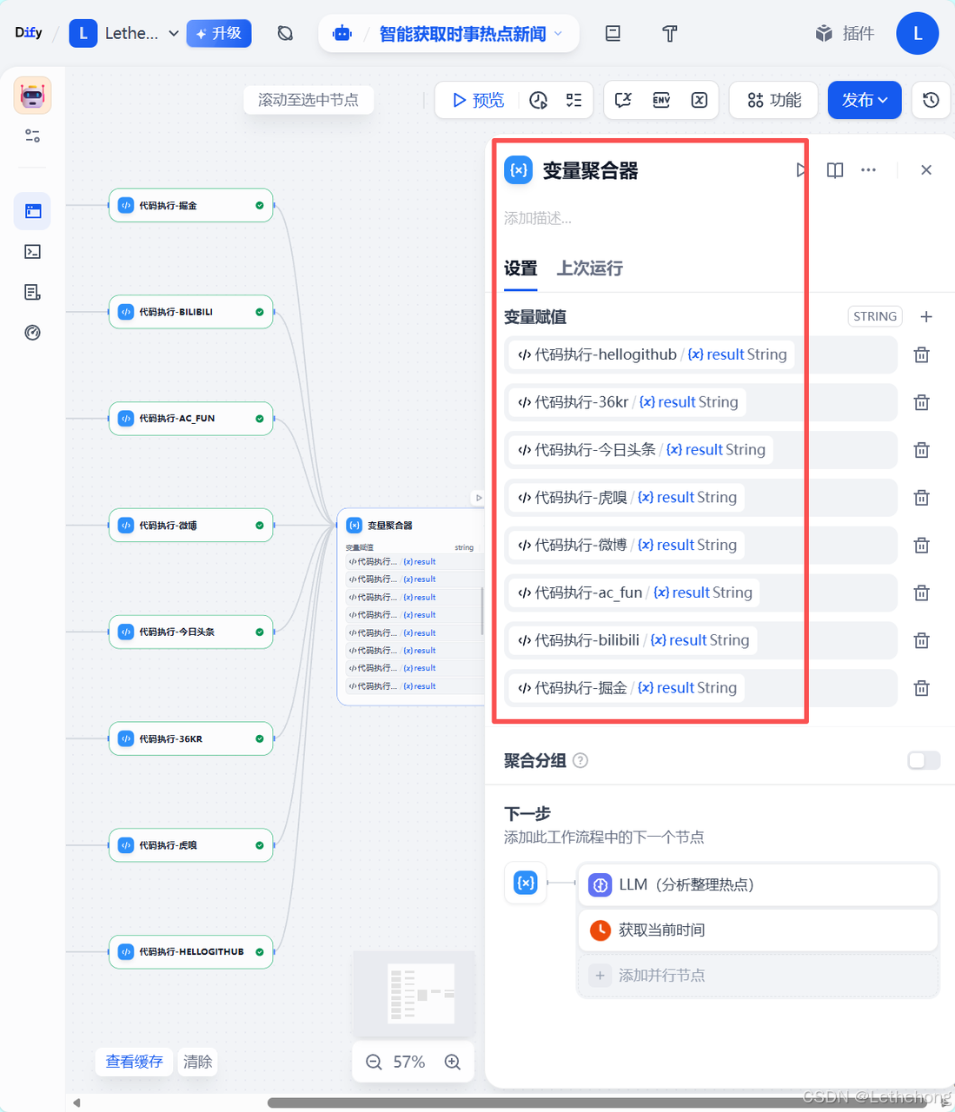The image size is (955, 1112).
Task: Click the 升级 upgrade button
Action: [218, 33]
